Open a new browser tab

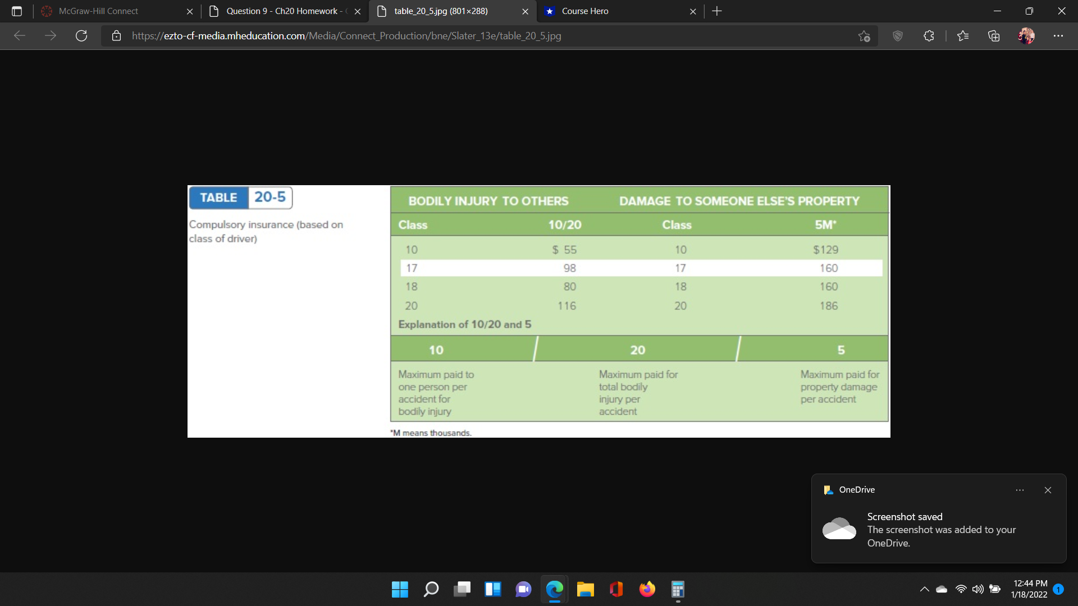[x=717, y=11]
